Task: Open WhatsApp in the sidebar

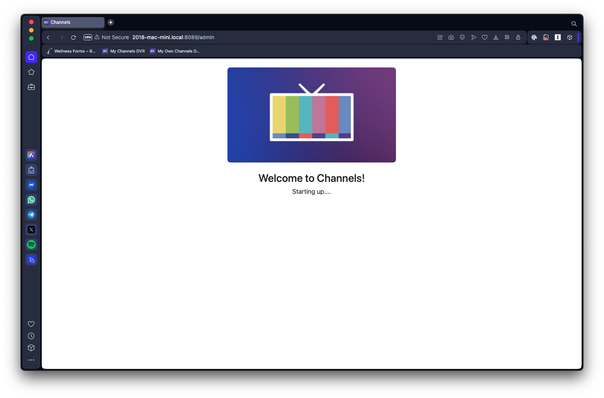Action: point(31,200)
